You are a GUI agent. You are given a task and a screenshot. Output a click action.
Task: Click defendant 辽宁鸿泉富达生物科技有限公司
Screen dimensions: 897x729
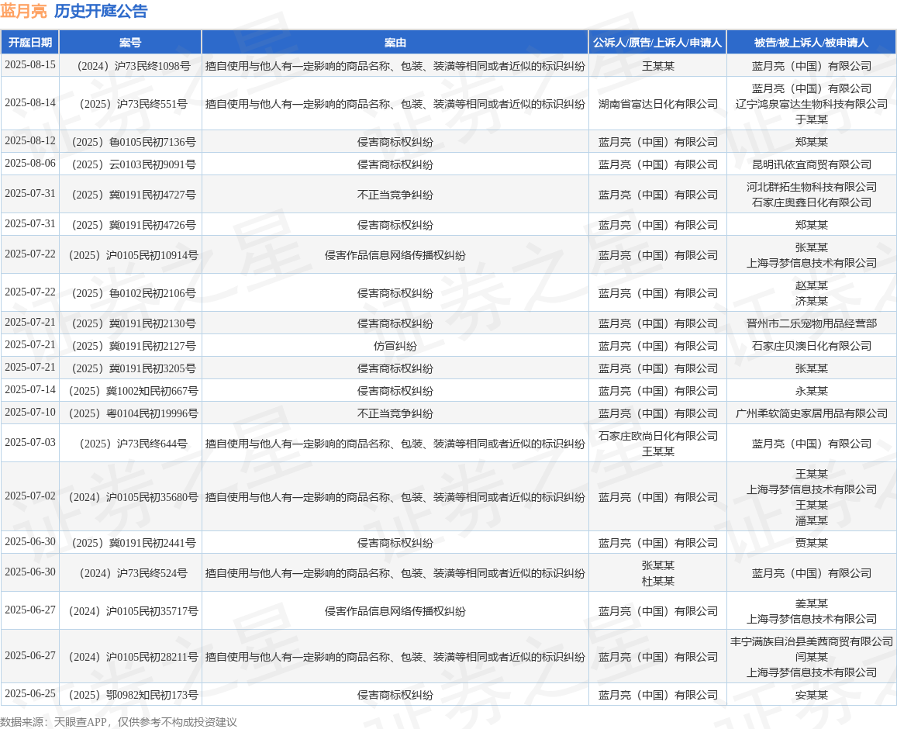pos(811,104)
